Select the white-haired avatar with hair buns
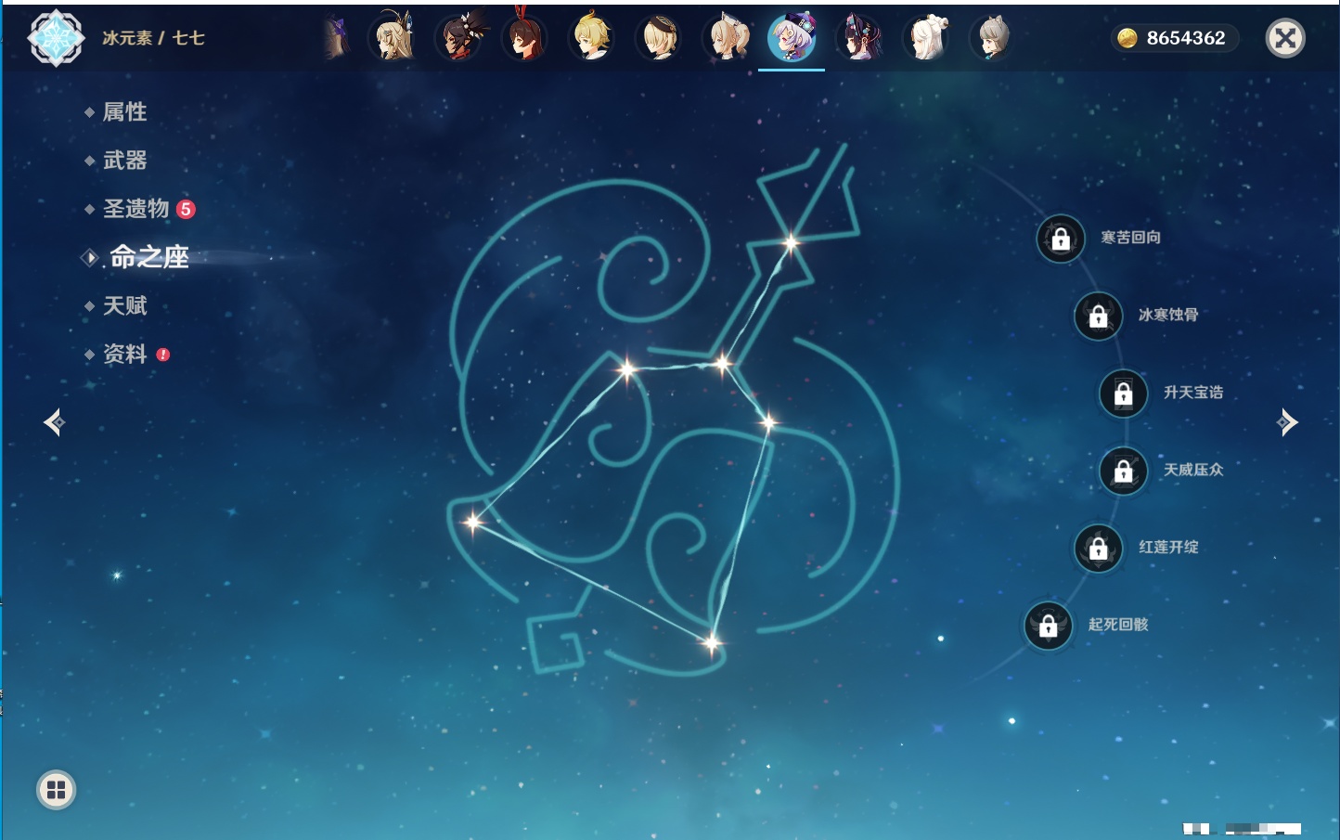 925,37
